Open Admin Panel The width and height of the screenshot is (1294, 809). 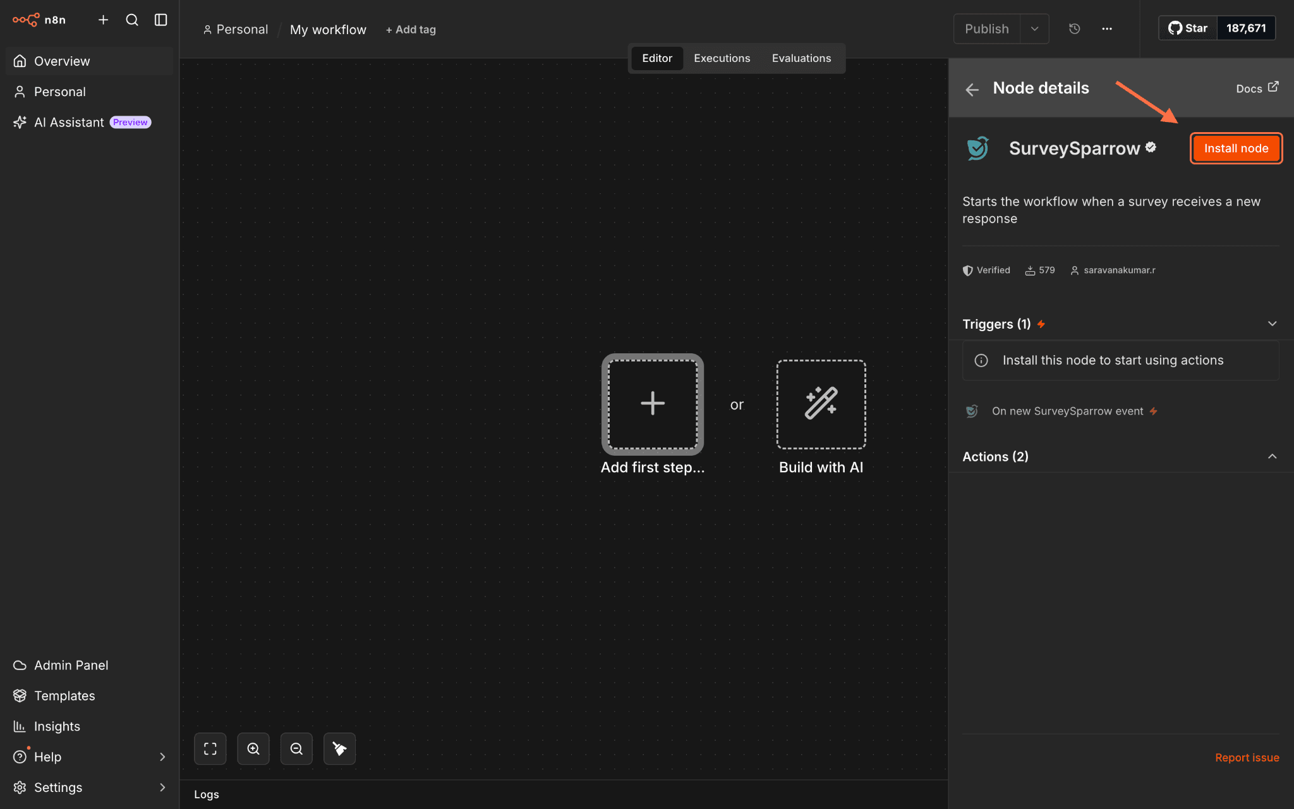pos(89,665)
